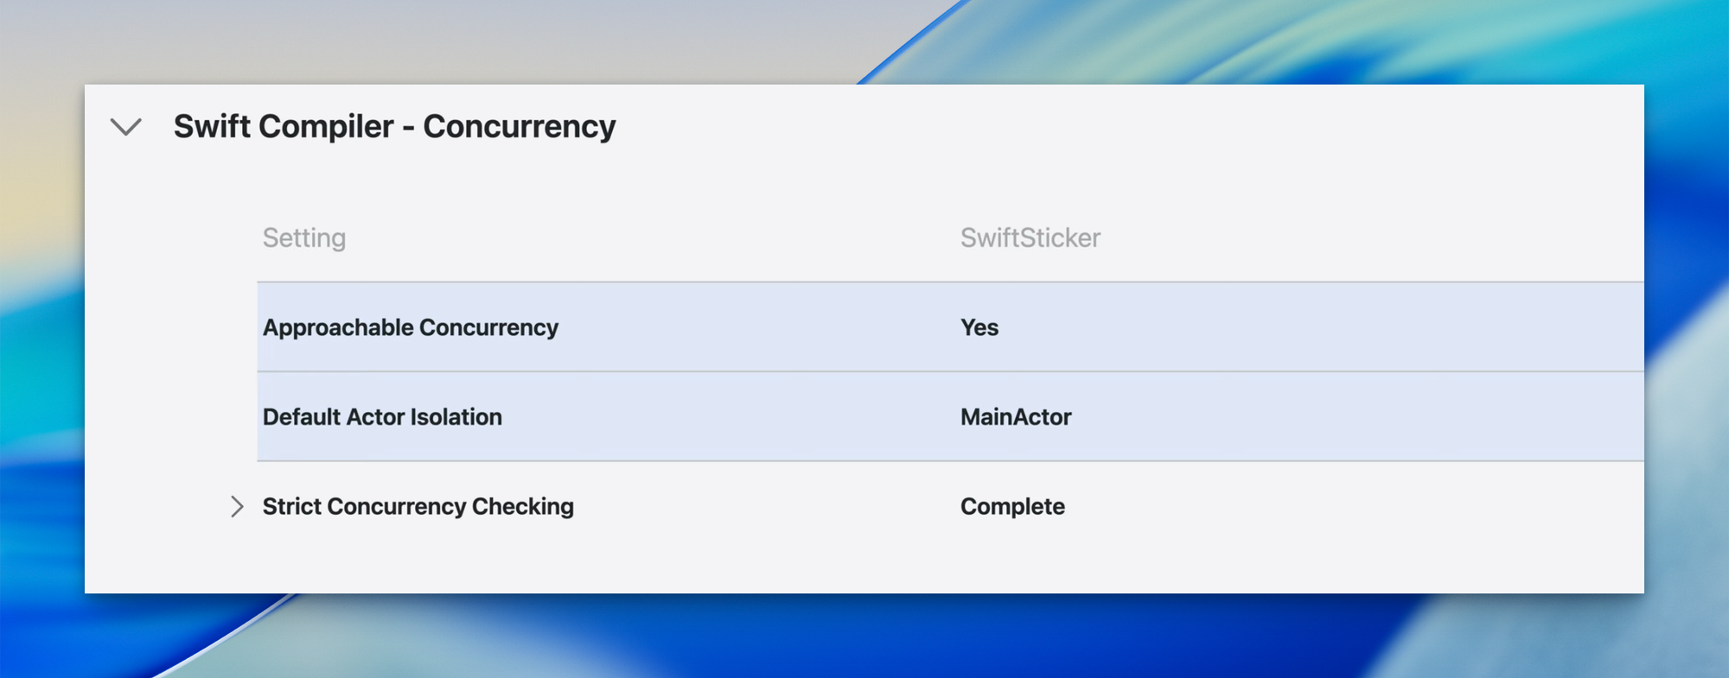Click the word Isolation in the second setting
1729x678 pixels.
pyautogui.click(x=456, y=417)
